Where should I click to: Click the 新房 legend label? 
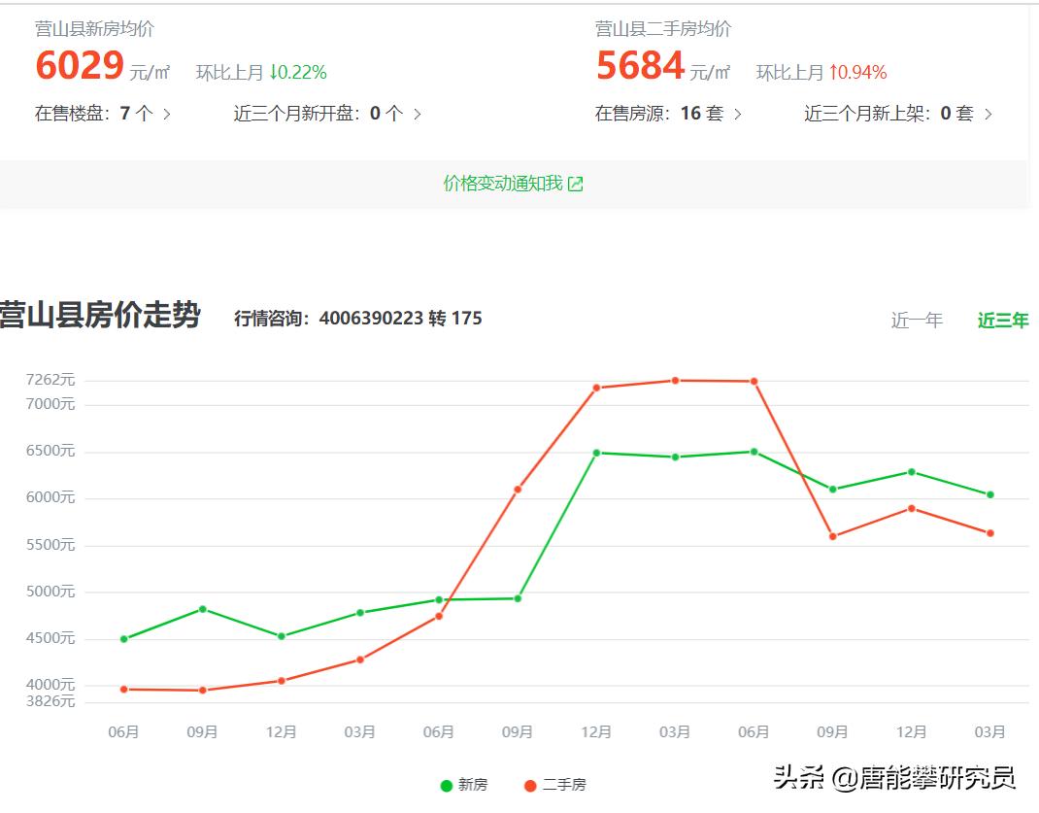473,786
